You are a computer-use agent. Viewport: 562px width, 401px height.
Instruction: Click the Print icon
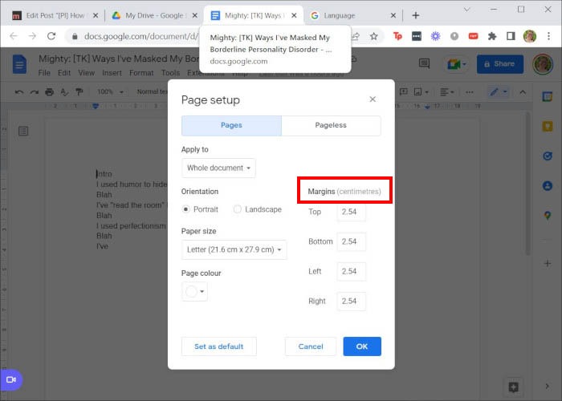tap(50, 92)
